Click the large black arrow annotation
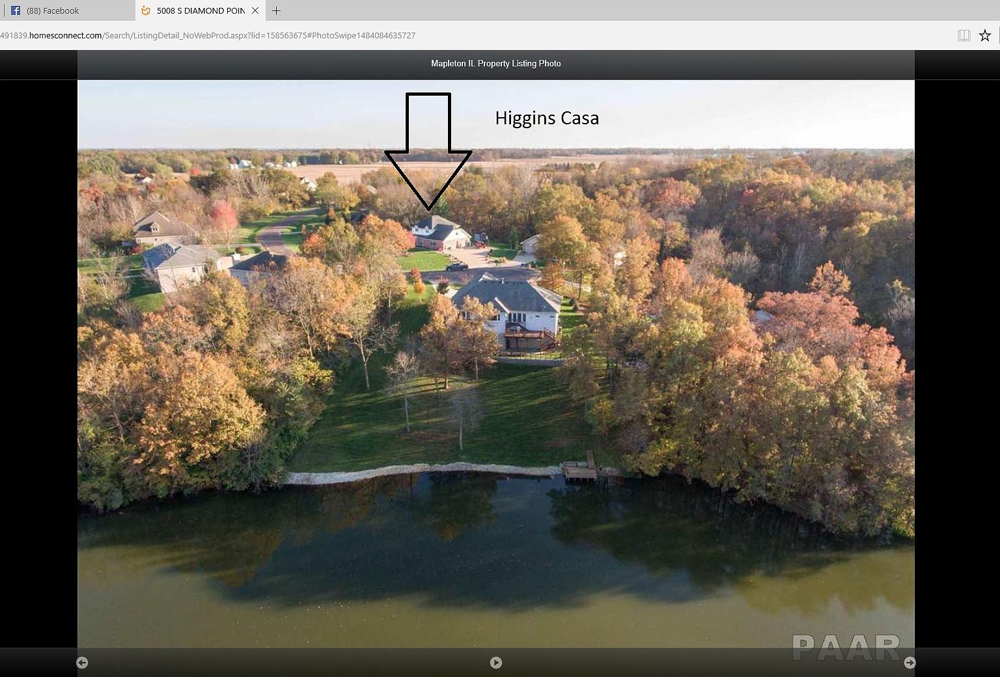Viewport: 1000px width, 677px height. (428, 150)
